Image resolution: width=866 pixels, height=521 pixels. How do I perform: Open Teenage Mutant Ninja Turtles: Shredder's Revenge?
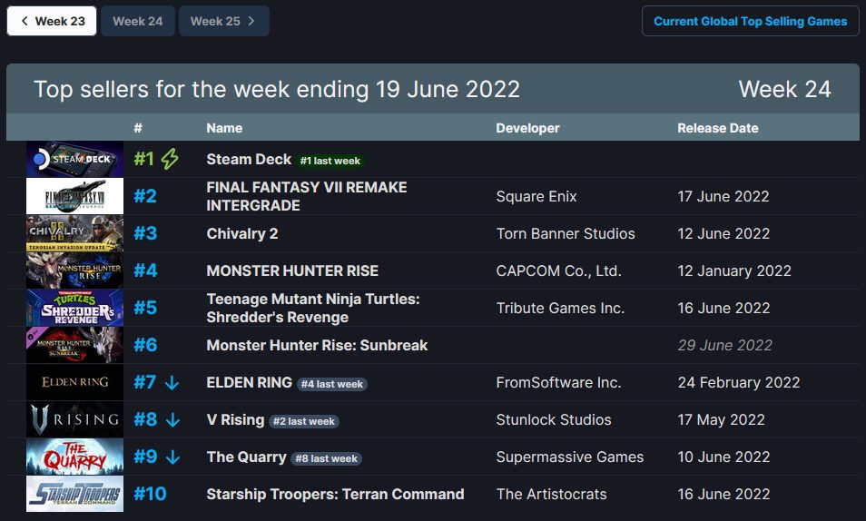(x=313, y=308)
